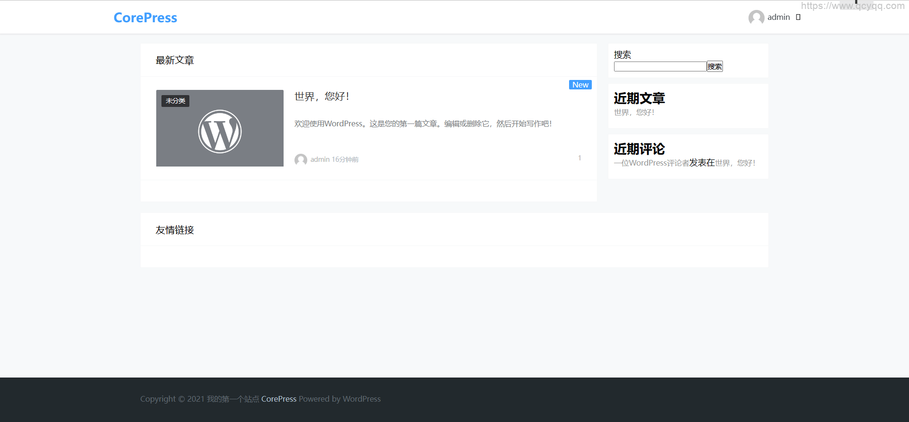Click the 我的第一个站点 footer site name
The image size is (909, 422).
pyautogui.click(x=233, y=399)
